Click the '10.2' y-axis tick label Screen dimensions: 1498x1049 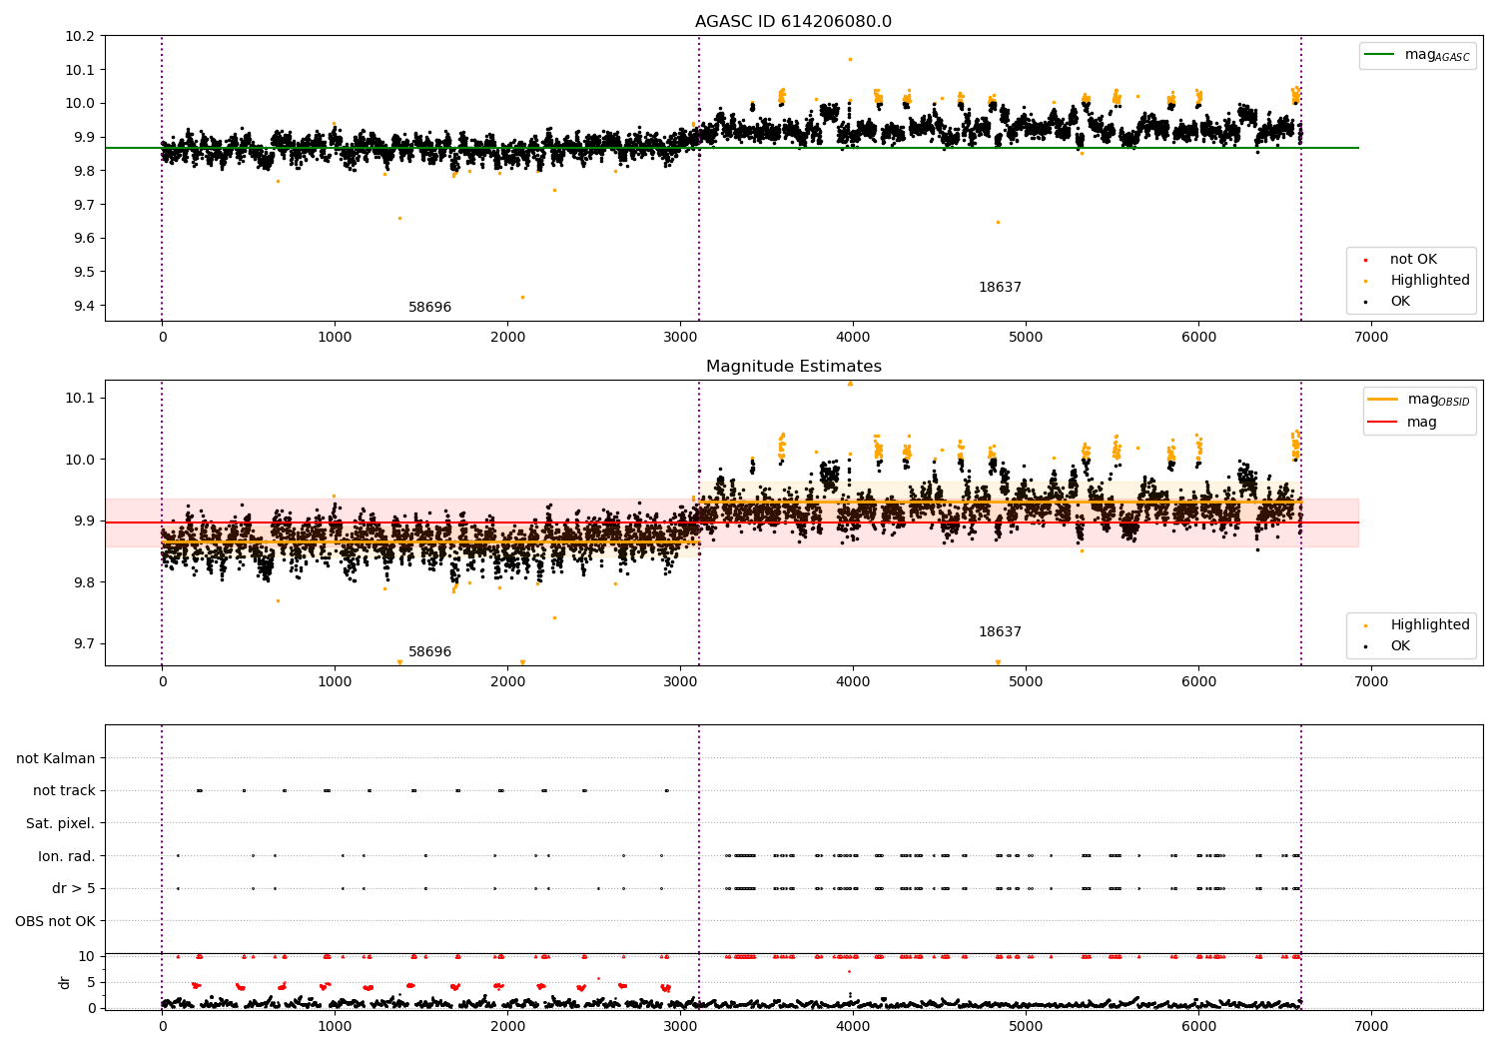click(81, 36)
